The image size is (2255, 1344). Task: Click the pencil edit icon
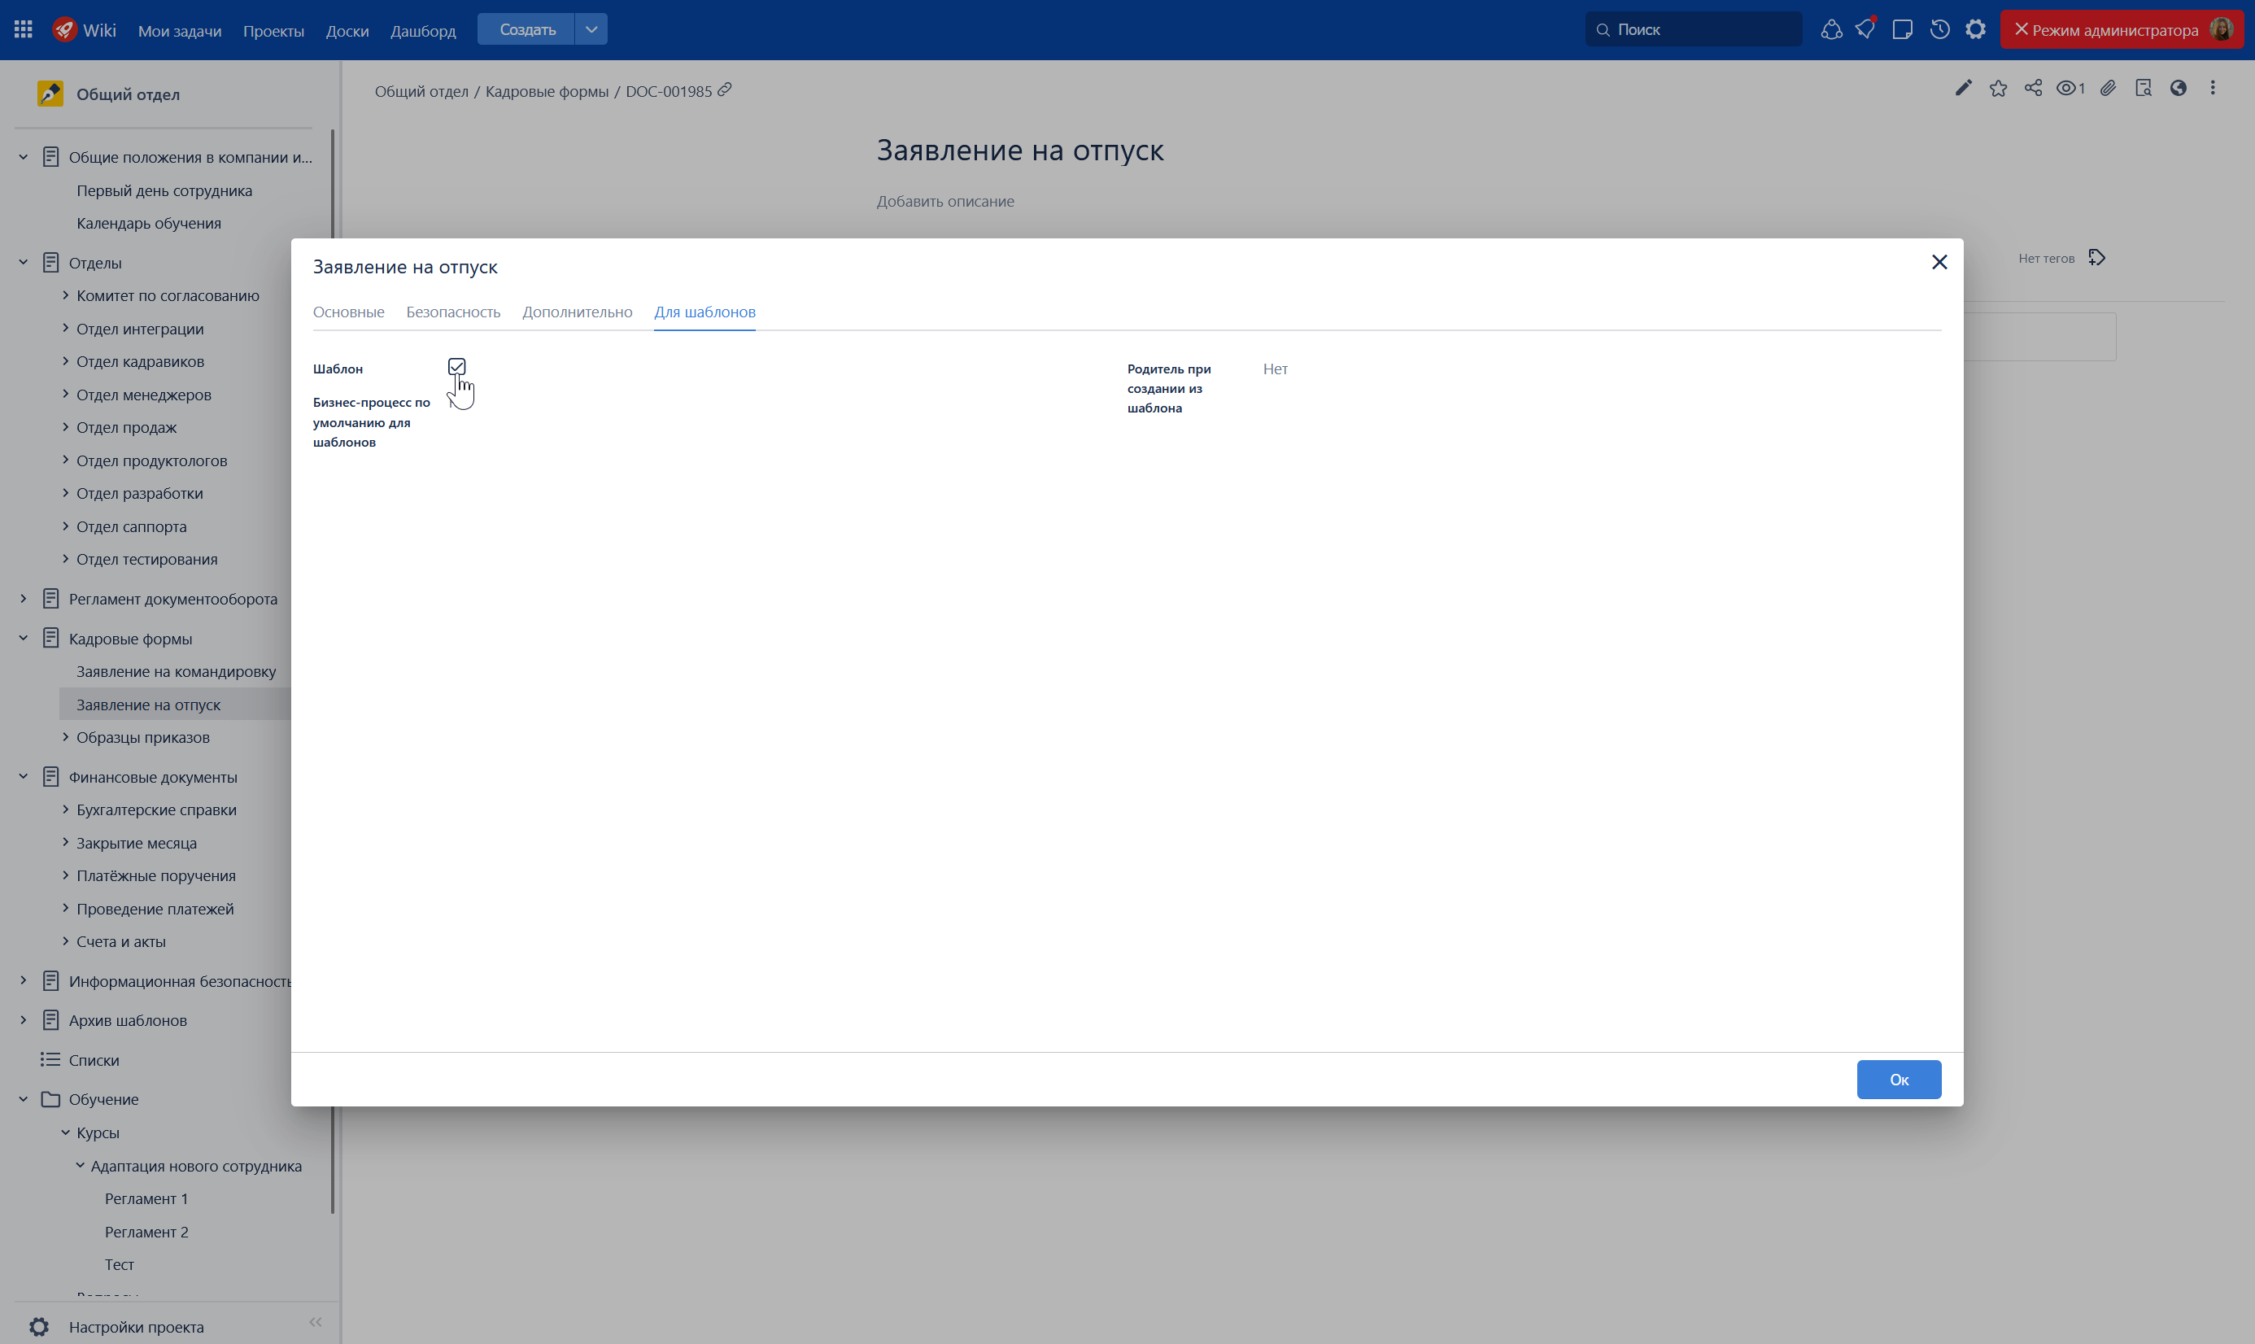(1962, 88)
